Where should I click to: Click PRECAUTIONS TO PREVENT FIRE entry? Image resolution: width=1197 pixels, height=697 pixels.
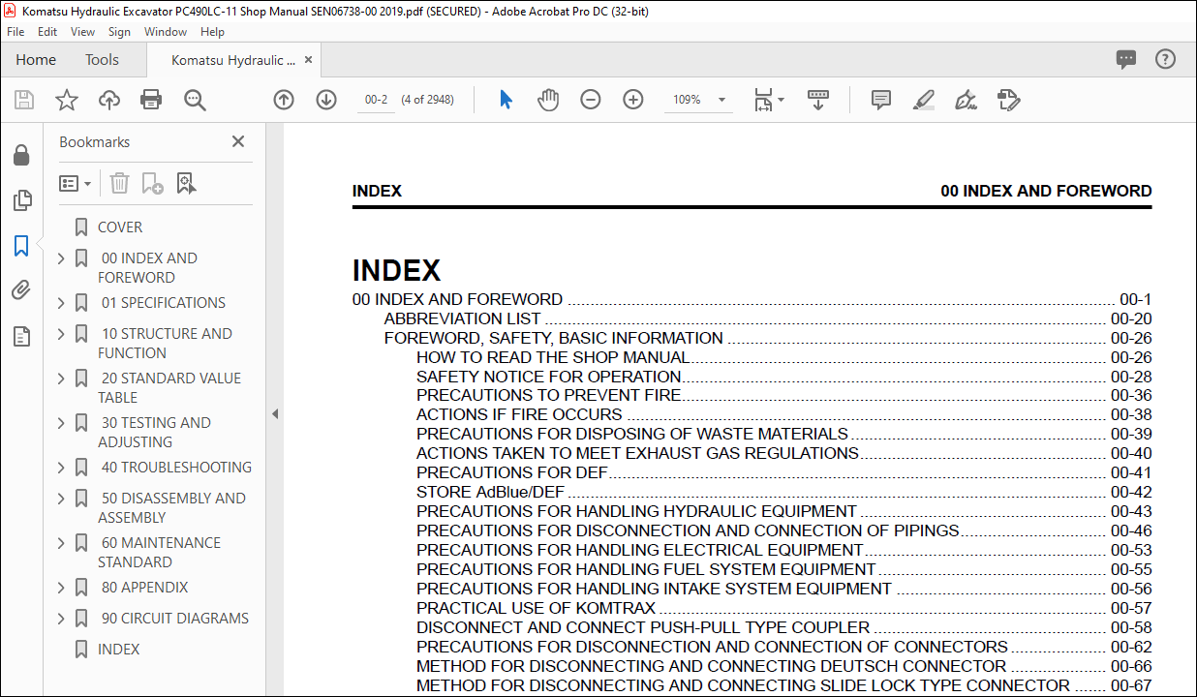pyautogui.click(x=549, y=395)
